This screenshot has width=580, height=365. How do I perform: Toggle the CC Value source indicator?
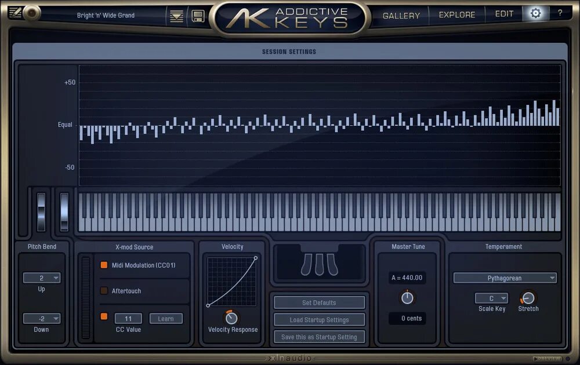104,316
